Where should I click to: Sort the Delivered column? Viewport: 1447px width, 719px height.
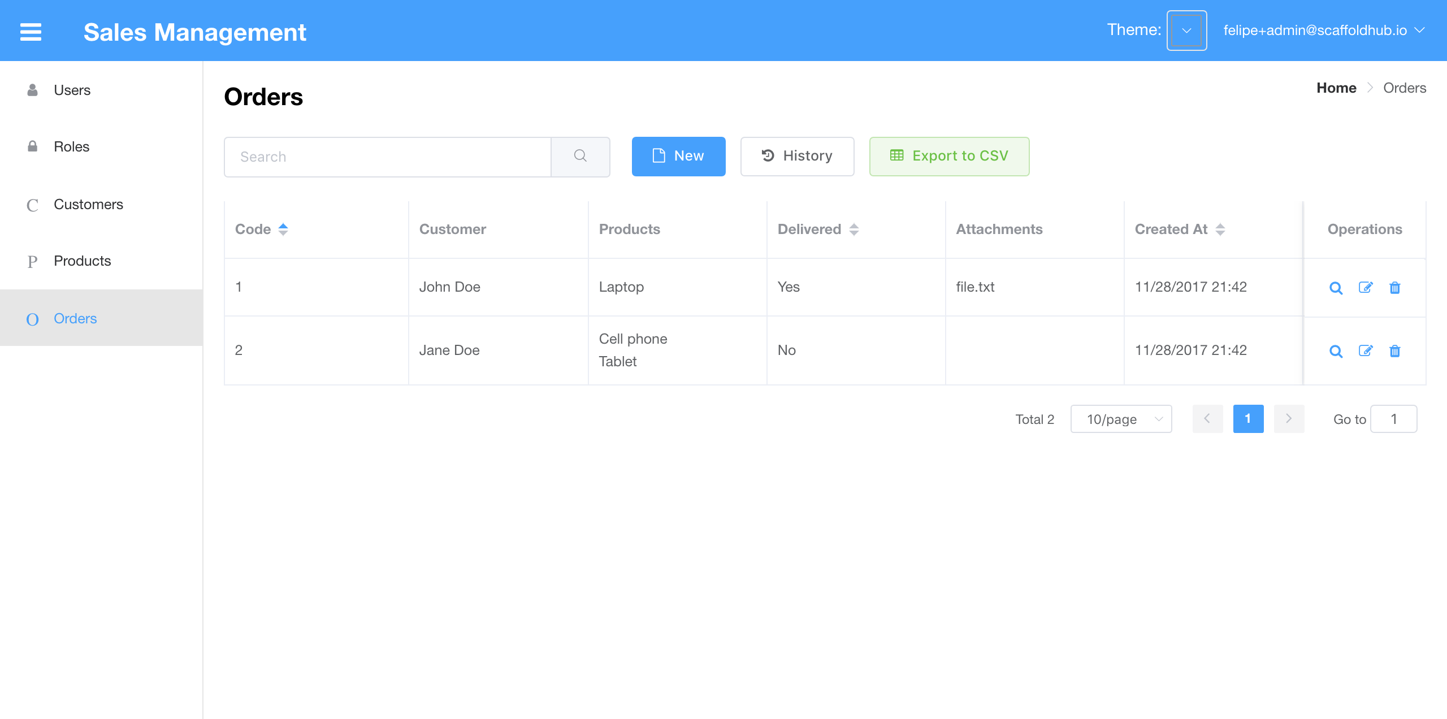[x=854, y=229]
